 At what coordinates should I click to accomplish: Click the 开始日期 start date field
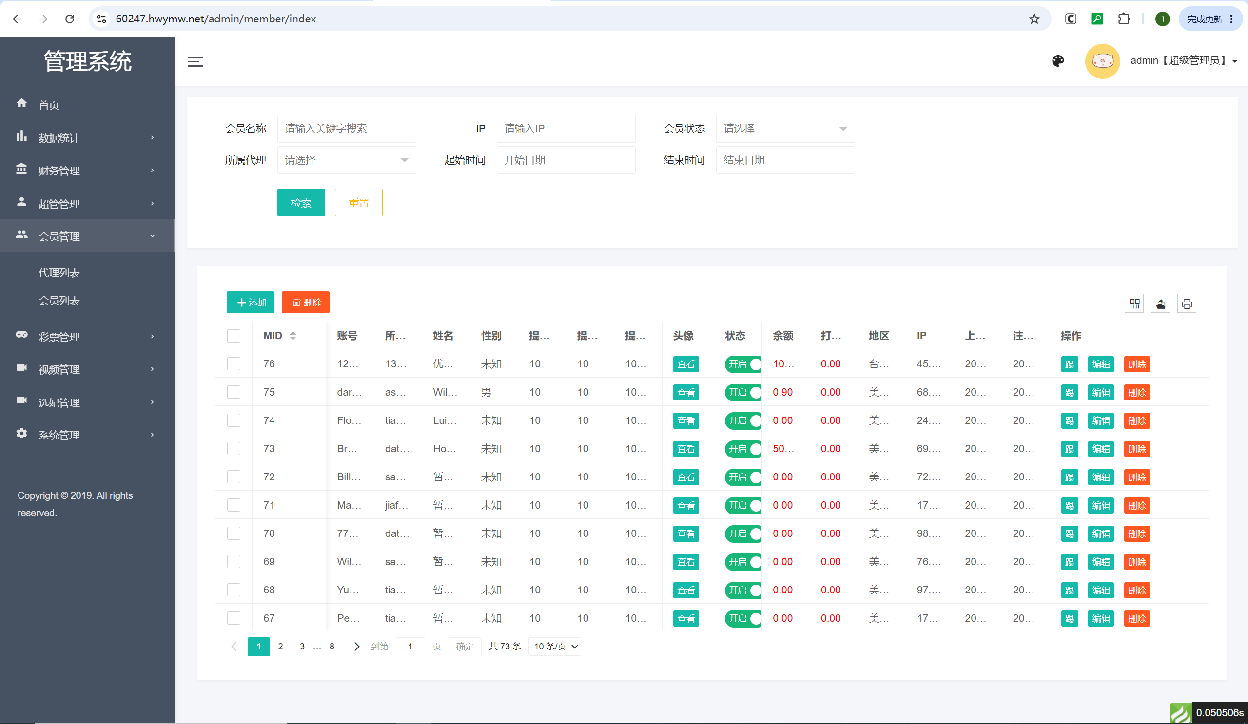pyautogui.click(x=566, y=160)
